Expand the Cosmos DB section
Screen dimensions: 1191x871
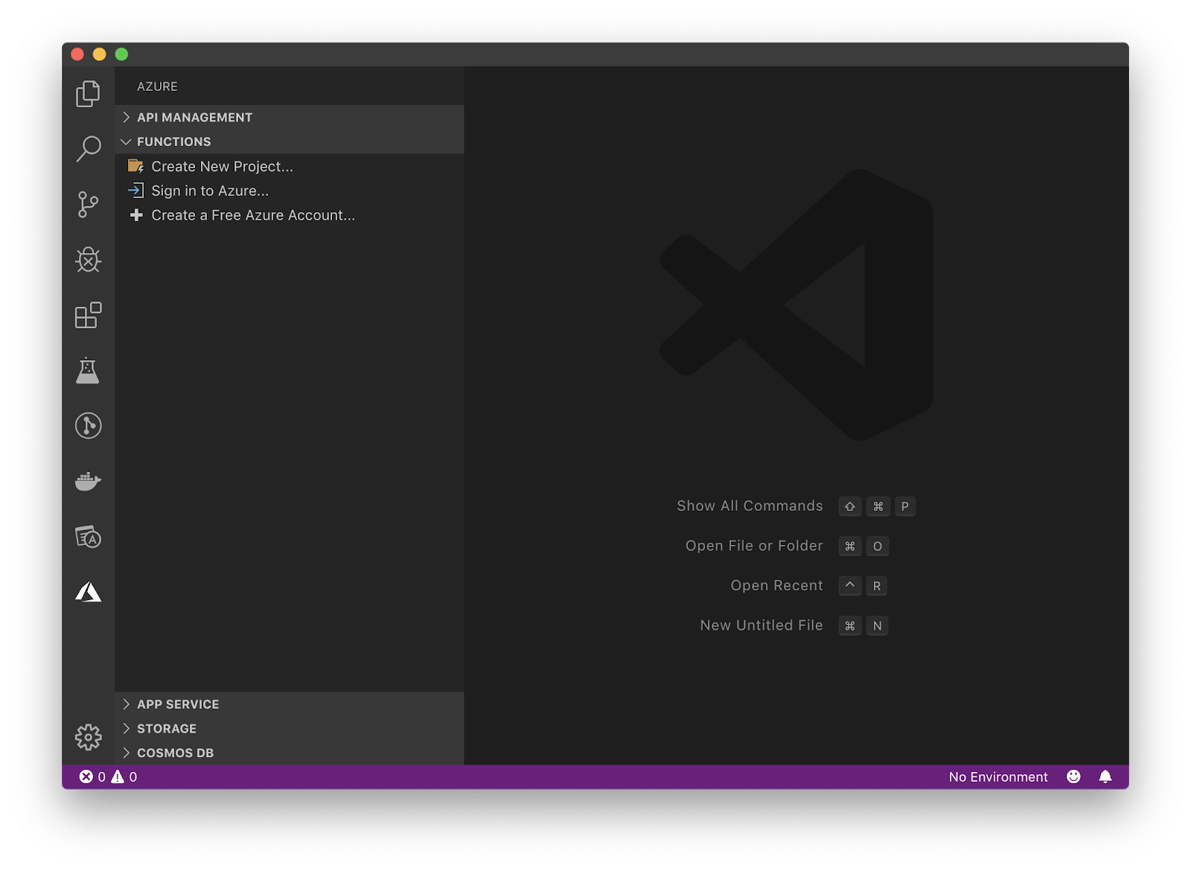[x=175, y=753]
